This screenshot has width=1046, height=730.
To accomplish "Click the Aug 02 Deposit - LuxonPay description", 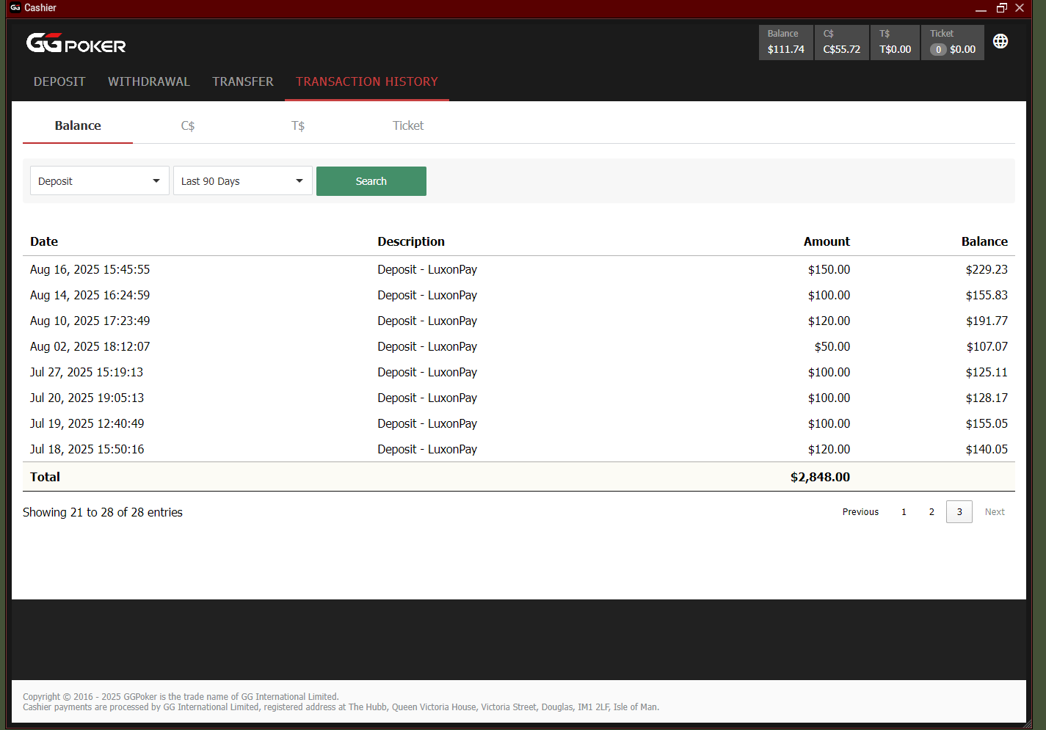I will tap(427, 346).
